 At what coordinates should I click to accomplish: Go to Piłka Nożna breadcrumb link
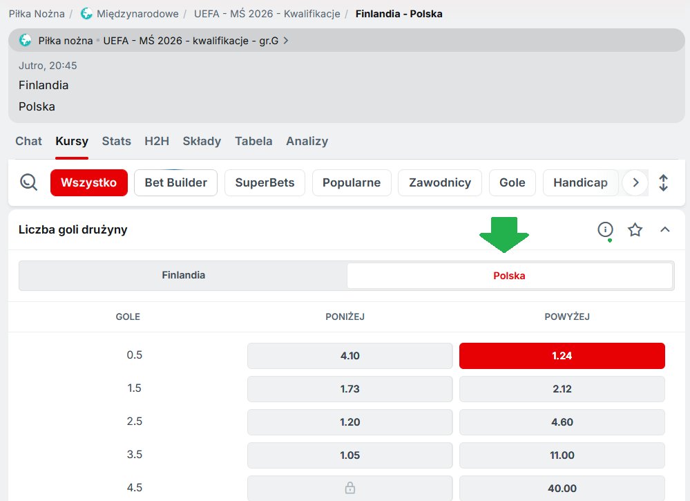click(x=37, y=14)
